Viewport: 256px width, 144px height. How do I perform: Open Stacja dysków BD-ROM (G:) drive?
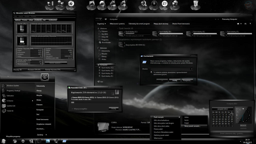(x=121, y=44)
